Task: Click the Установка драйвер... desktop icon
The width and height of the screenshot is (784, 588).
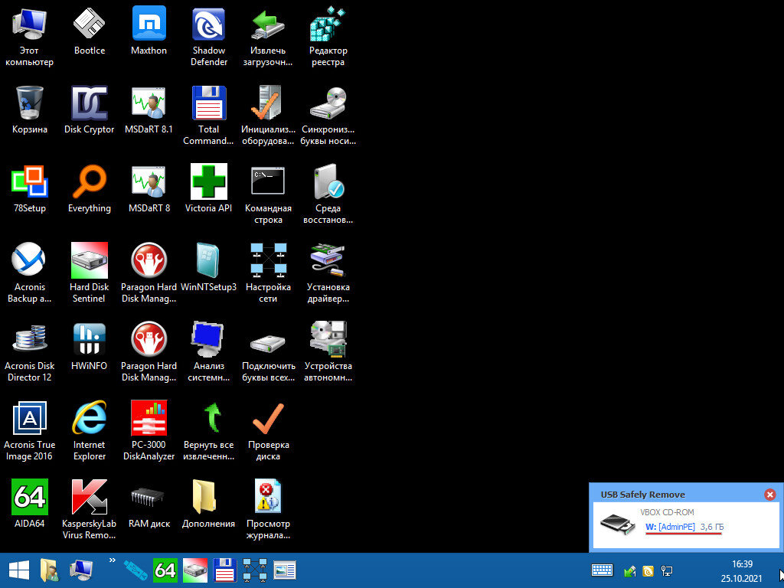Action: pos(328,273)
